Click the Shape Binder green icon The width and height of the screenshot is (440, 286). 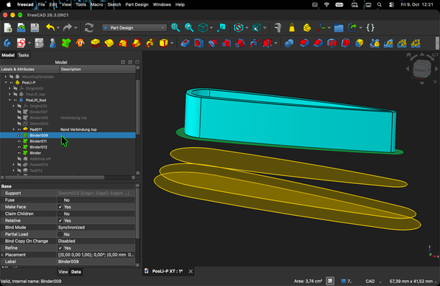coord(66,44)
